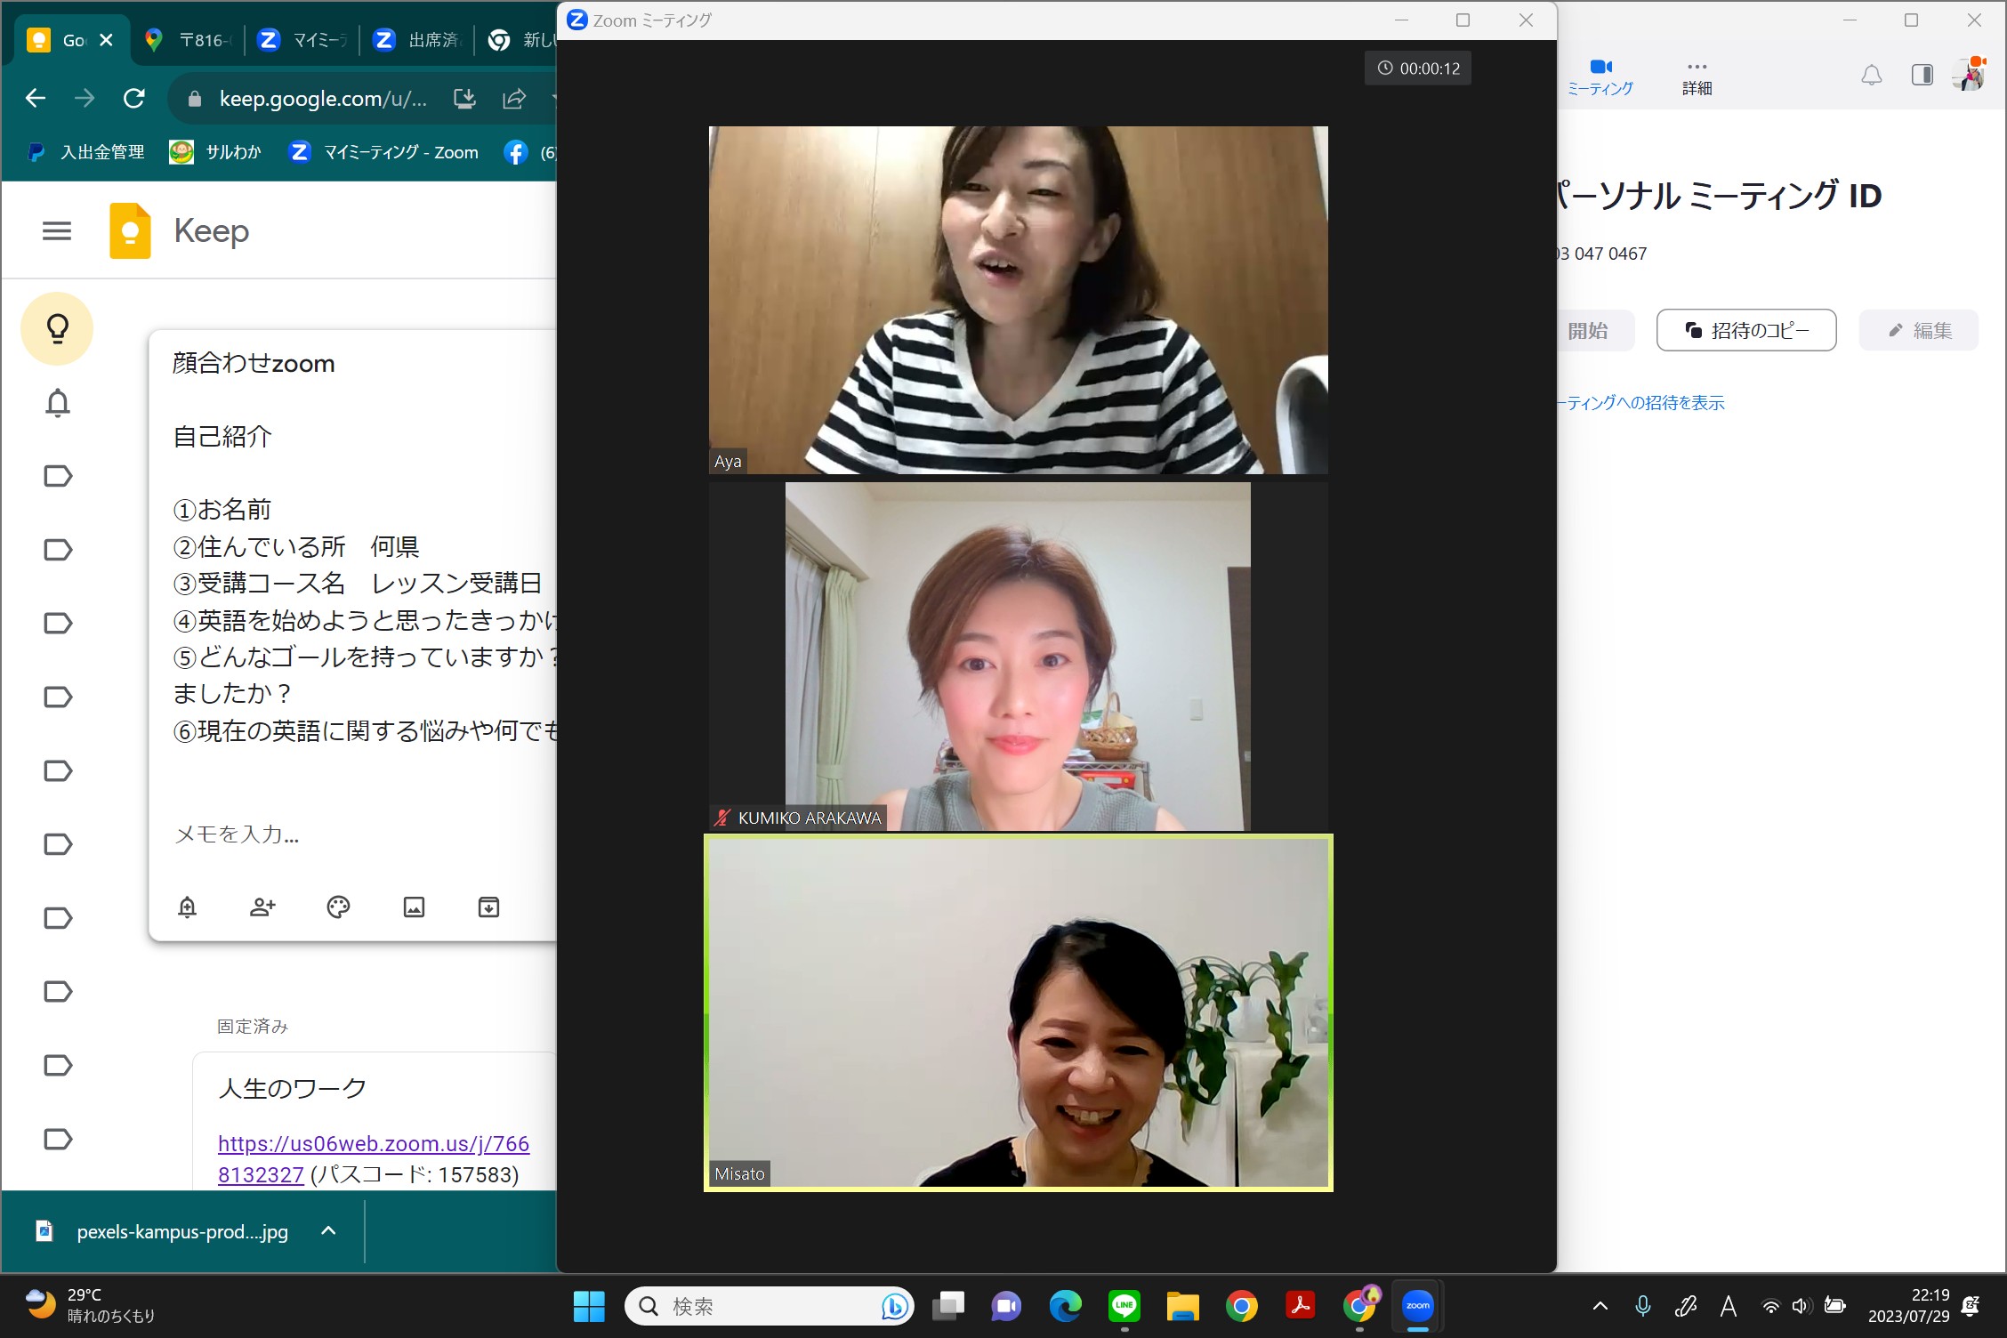Open the Zoom profile avatar menu
The image size is (2007, 1338).
click(x=1970, y=74)
